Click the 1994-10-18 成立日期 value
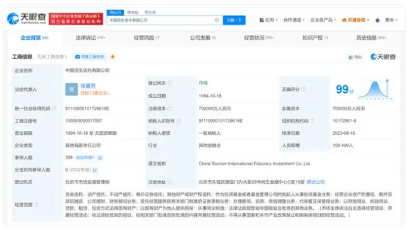 coord(210,96)
